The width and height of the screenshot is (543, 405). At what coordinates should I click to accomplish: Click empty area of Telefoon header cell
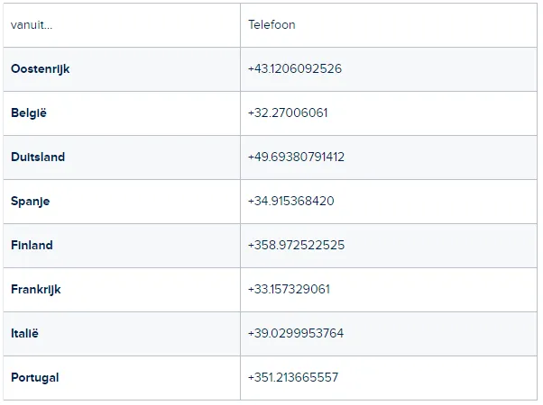[x=416, y=25]
